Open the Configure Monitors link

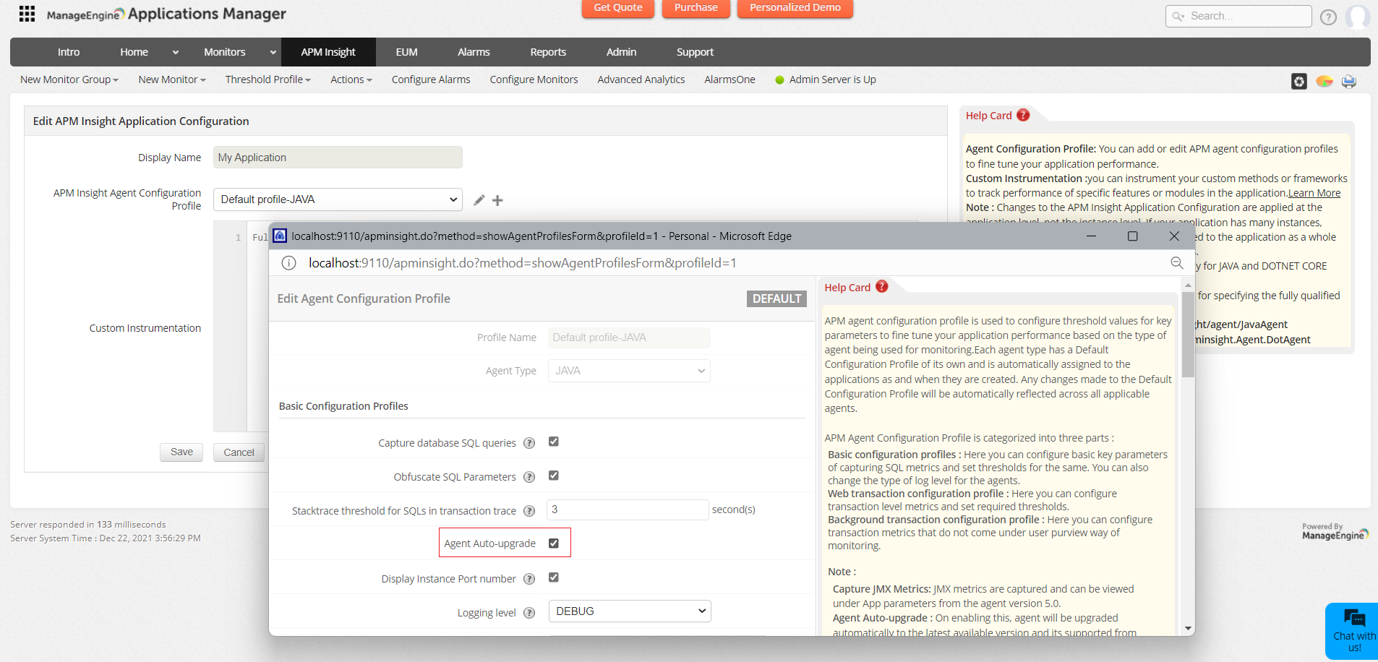pyautogui.click(x=534, y=79)
